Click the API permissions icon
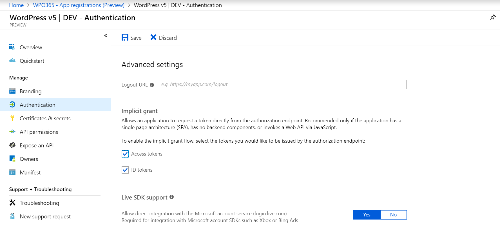 (12, 132)
